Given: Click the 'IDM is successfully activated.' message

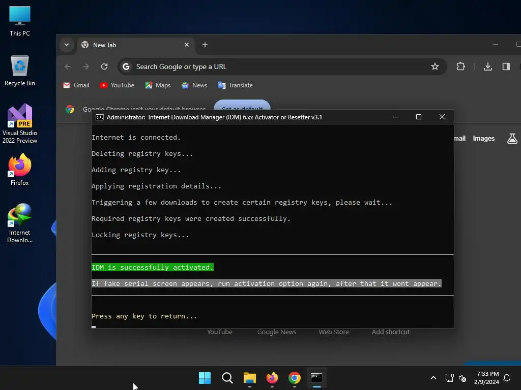Looking at the screenshot, I should [153, 267].
